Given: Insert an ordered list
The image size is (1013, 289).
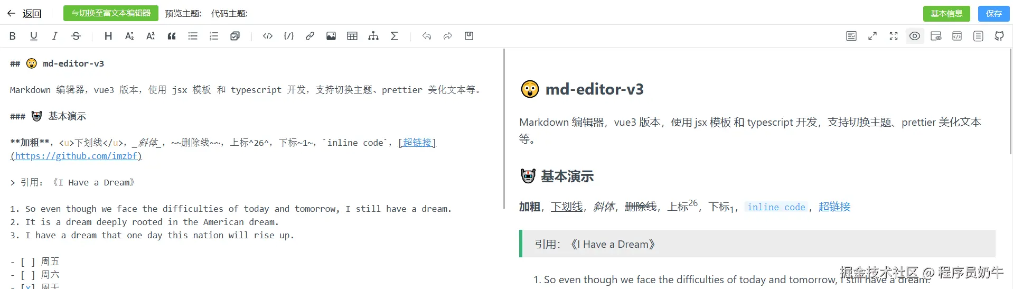Looking at the screenshot, I should 214,36.
